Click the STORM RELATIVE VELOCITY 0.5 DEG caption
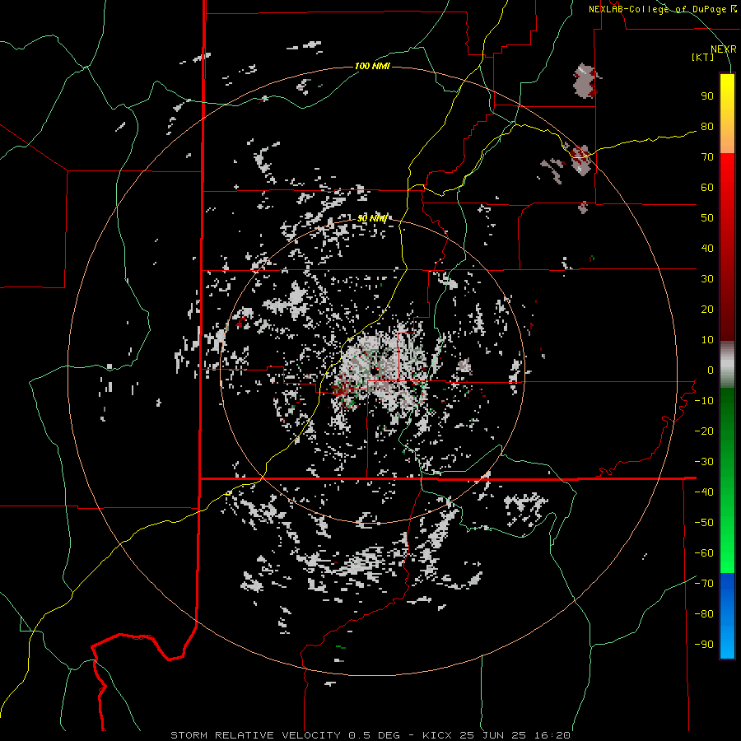 point(285,735)
